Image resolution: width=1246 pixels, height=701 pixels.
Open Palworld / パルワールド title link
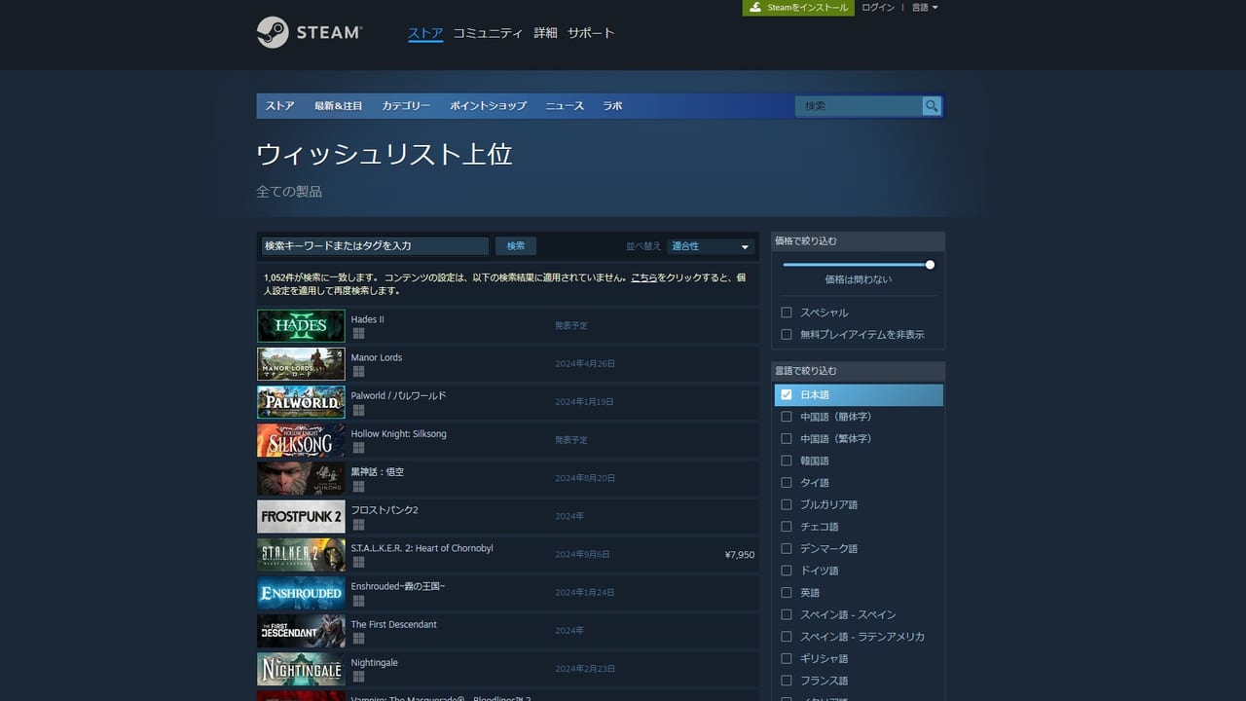[398, 395]
